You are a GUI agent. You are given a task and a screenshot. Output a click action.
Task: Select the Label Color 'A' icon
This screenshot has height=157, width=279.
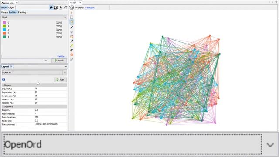tap(61, 7)
